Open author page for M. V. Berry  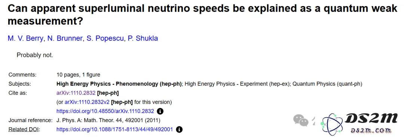(25, 39)
